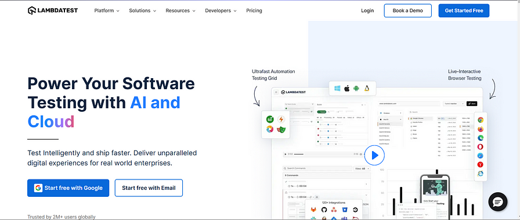Click the '120+ Integrations' label
The height and width of the screenshot is (220, 520).
pyautogui.click(x=334, y=203)
